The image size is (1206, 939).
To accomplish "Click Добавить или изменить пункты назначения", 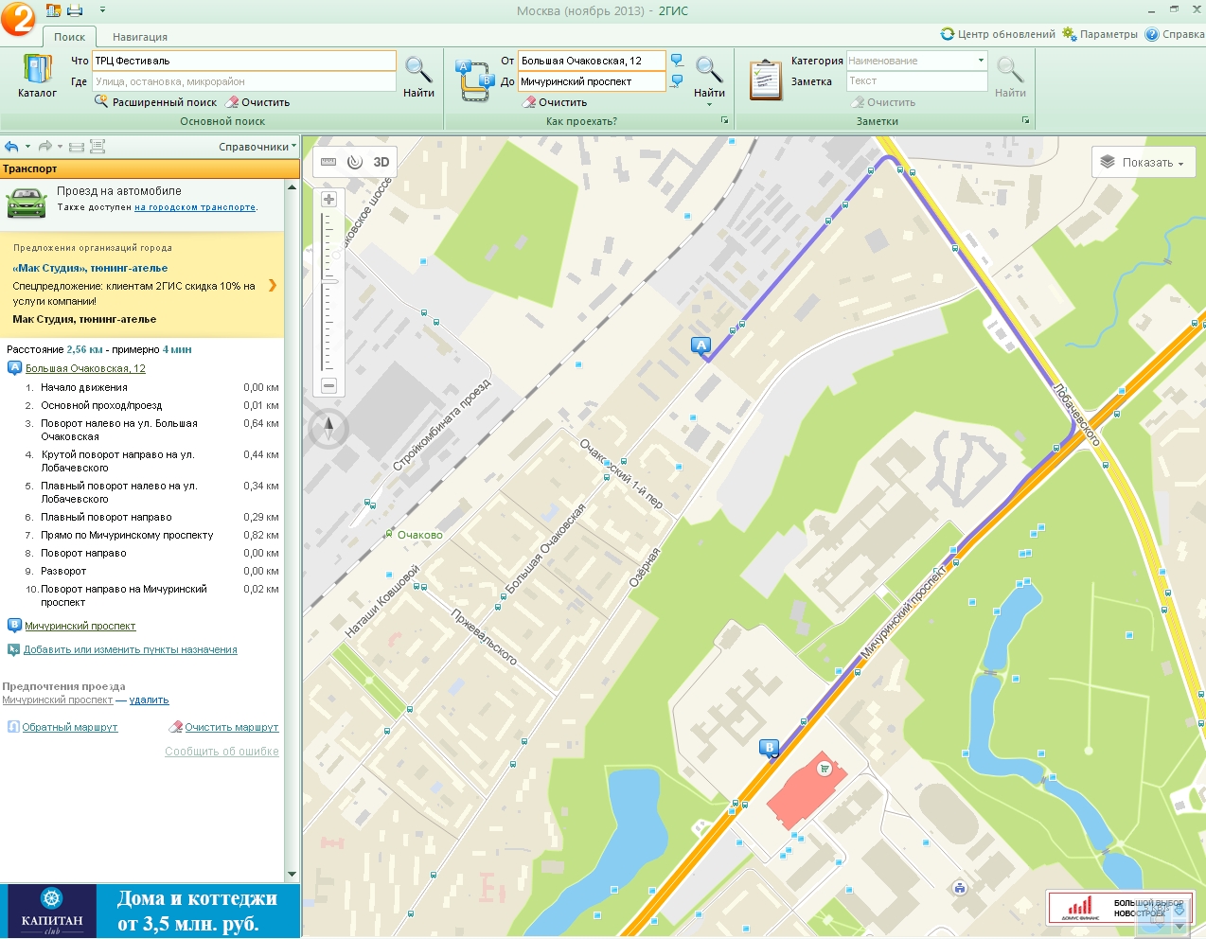I will point(131,649).
